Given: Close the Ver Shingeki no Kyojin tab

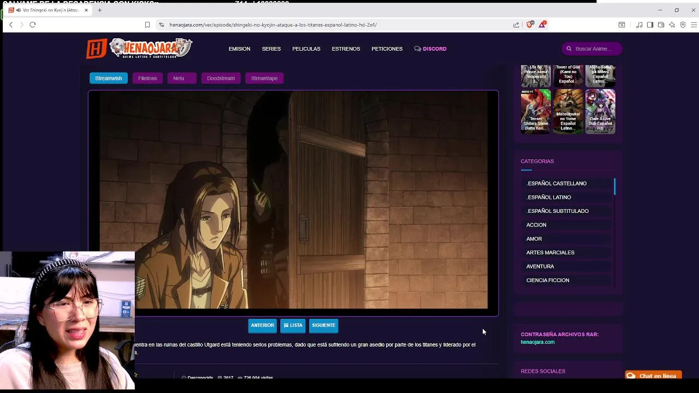Looking at the screenshot, I should 86,10.
